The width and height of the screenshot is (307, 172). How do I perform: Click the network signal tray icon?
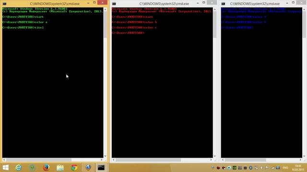click(x=272, y=168)
